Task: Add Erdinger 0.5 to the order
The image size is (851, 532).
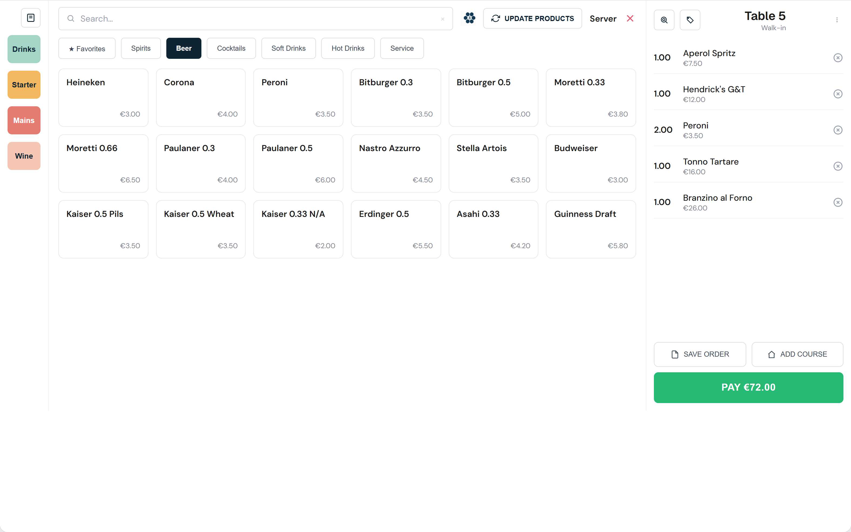Action: point(396,229)
